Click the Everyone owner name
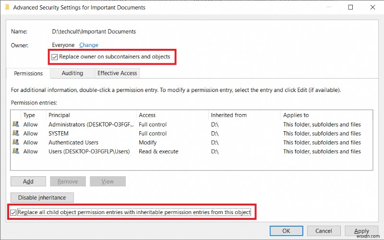The width and height of the screenshot is (384, 240). click(63, 45)
